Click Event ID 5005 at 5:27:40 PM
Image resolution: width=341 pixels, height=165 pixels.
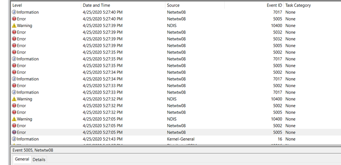point(278,19)
